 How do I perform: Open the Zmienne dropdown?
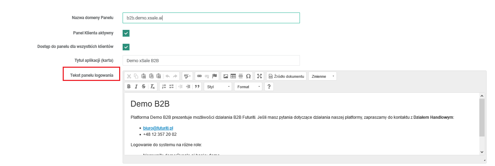[323, 76]
